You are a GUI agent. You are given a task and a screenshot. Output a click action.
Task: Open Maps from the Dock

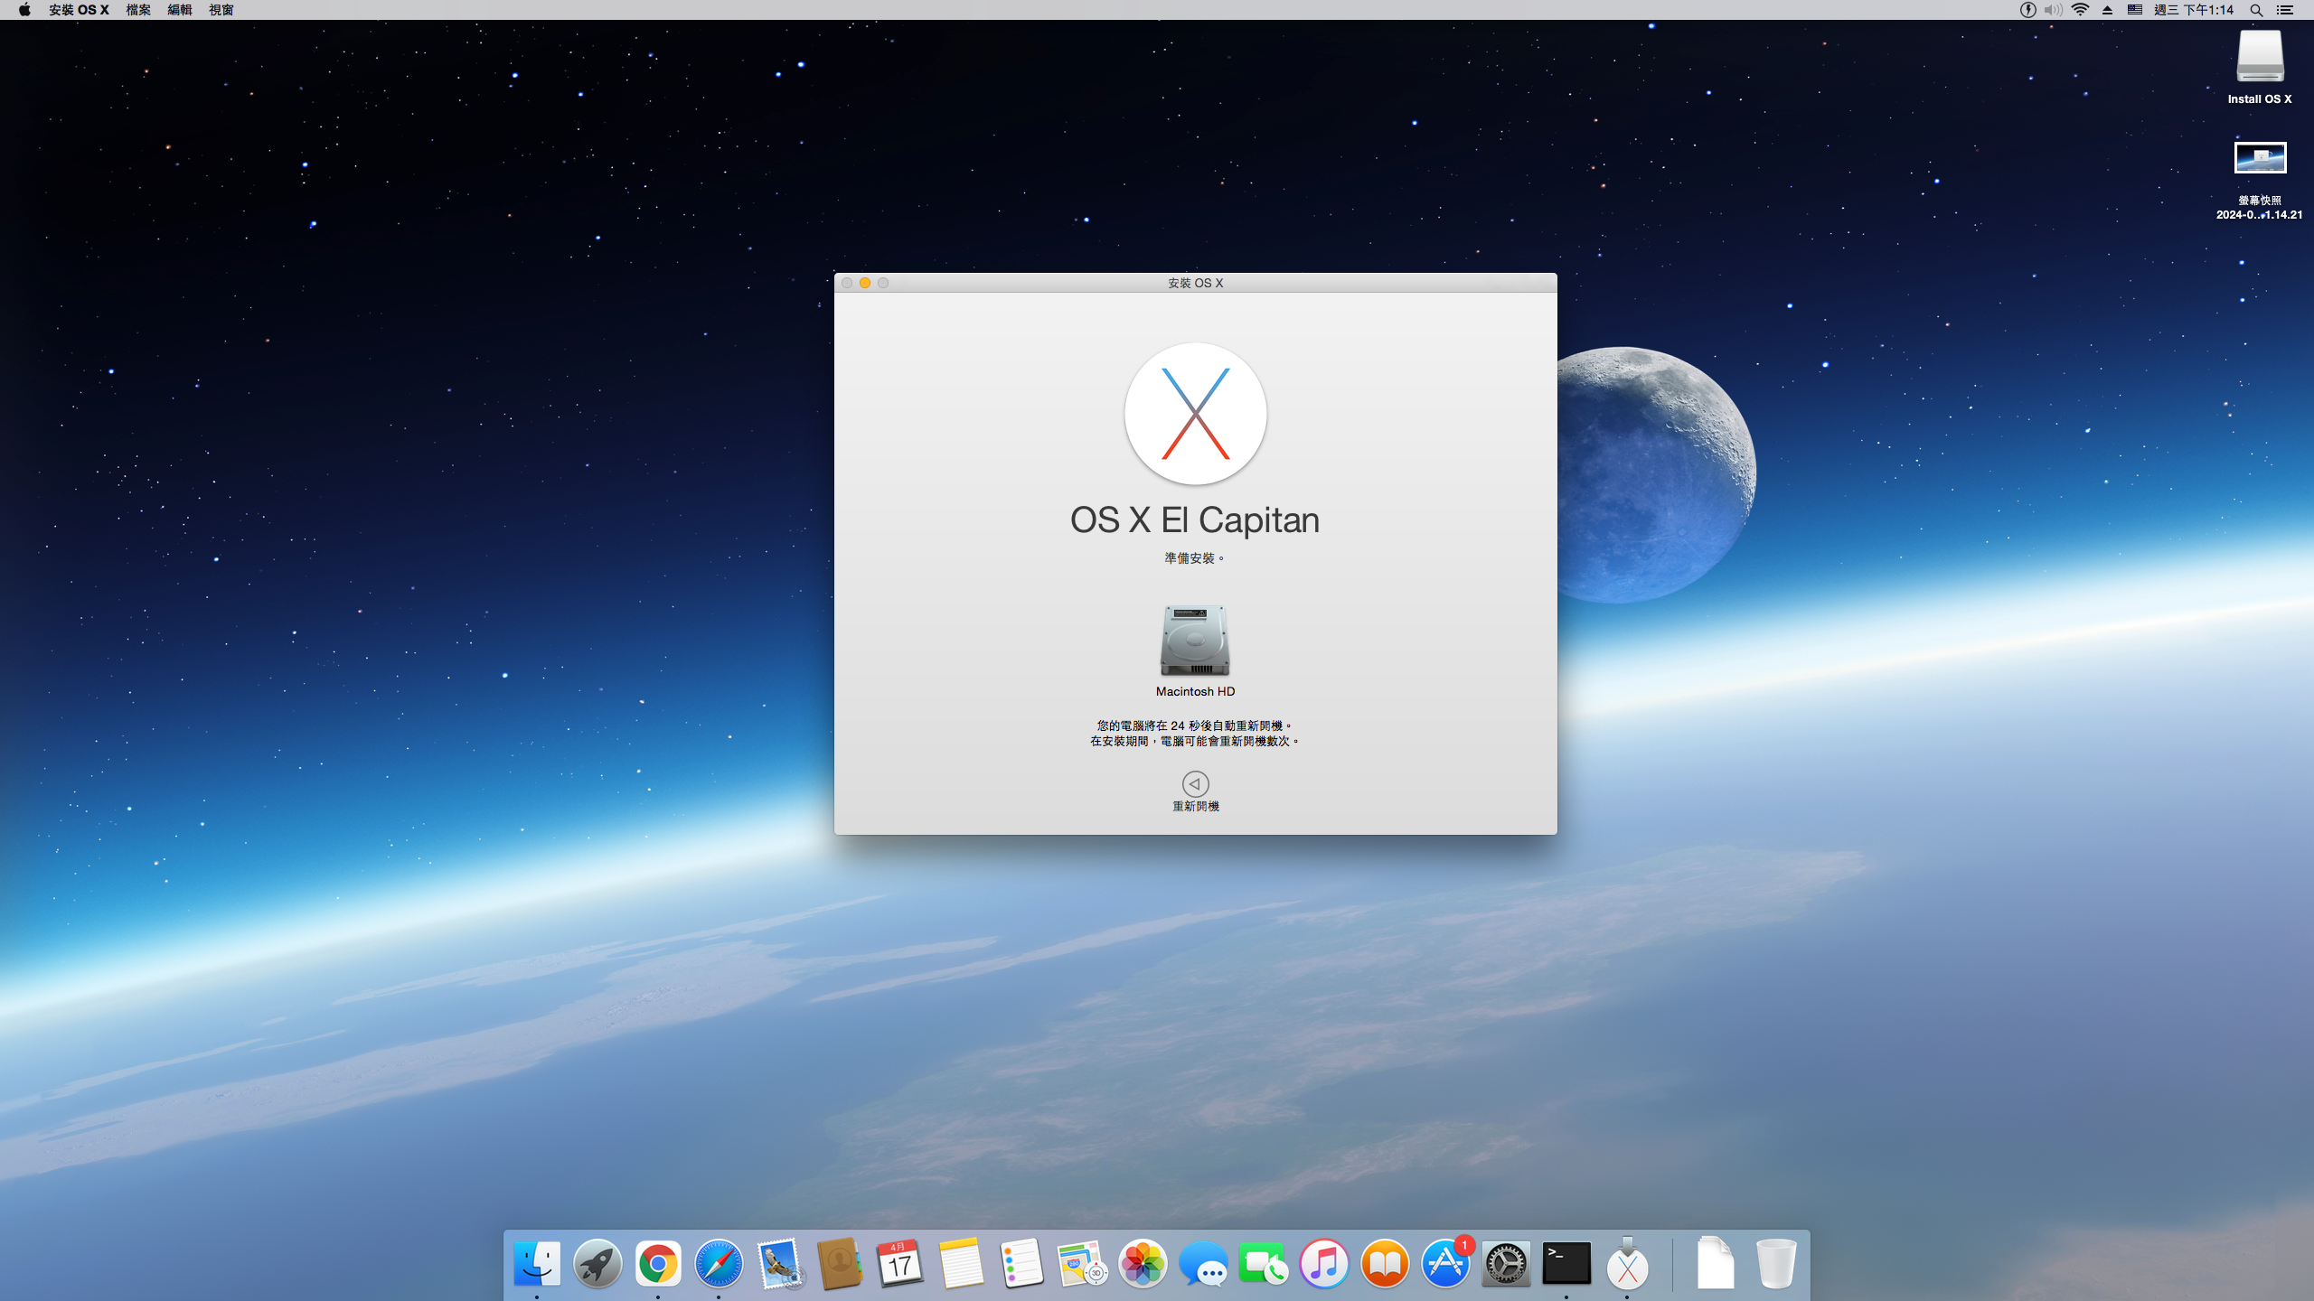(x=1082, y=1263)
